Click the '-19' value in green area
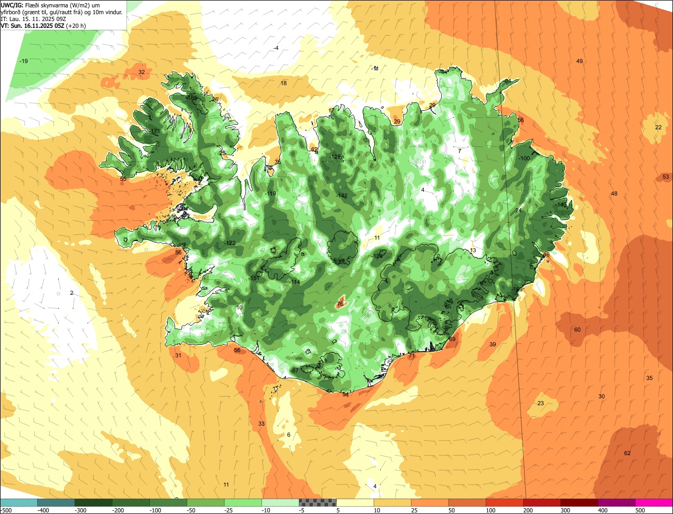This screenshot has width=673, height=514. point(23,61)
